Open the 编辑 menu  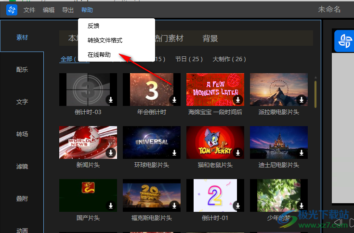point(49,10)
